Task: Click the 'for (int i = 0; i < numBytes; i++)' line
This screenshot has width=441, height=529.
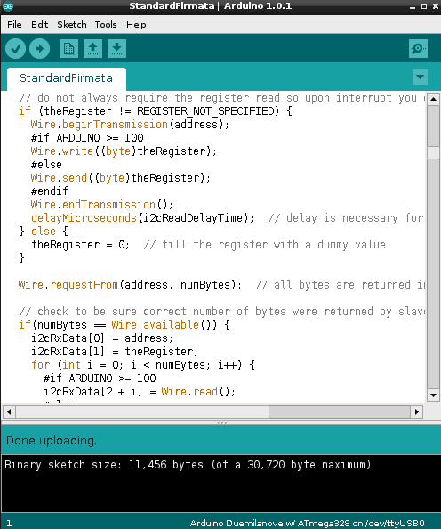Action: 143,365
